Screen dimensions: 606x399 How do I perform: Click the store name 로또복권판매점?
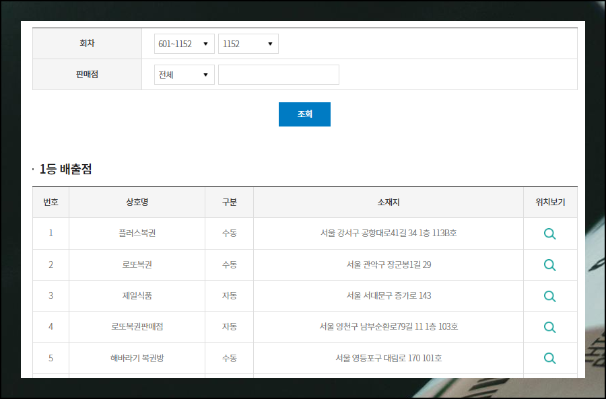point(137,326)
